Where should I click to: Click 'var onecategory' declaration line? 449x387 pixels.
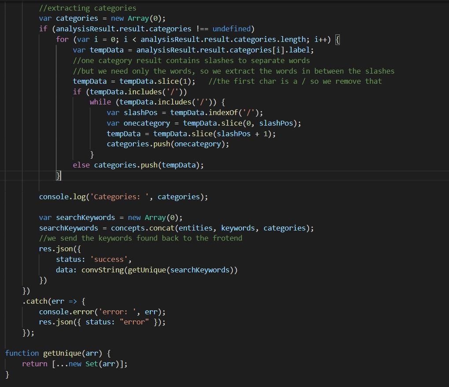tap(204, 123)
